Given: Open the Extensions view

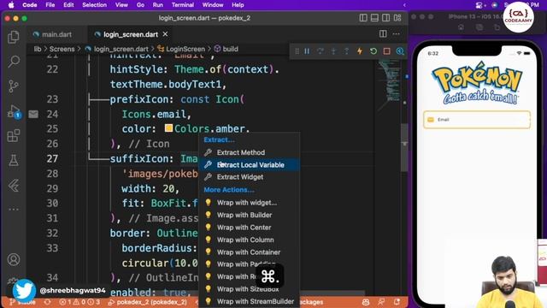Looking at the screenshot, I should (x=14, y=136).
